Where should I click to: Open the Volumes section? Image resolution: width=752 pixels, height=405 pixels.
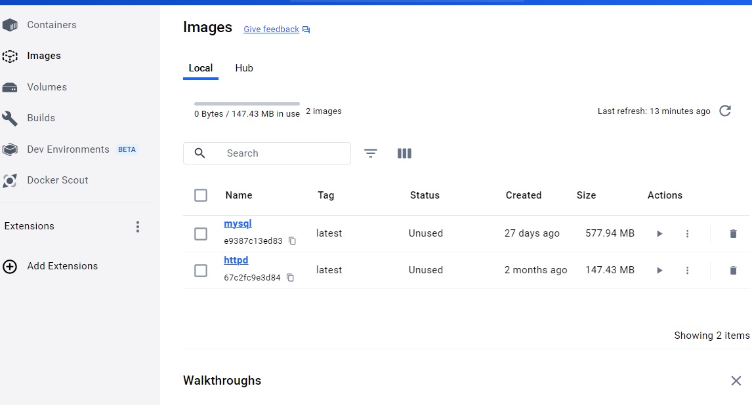pos(47,87)
